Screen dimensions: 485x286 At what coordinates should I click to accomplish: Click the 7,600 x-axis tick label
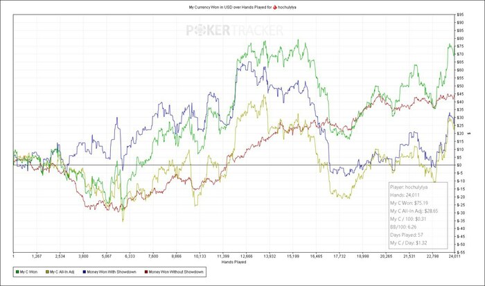(x=153, y=256)
